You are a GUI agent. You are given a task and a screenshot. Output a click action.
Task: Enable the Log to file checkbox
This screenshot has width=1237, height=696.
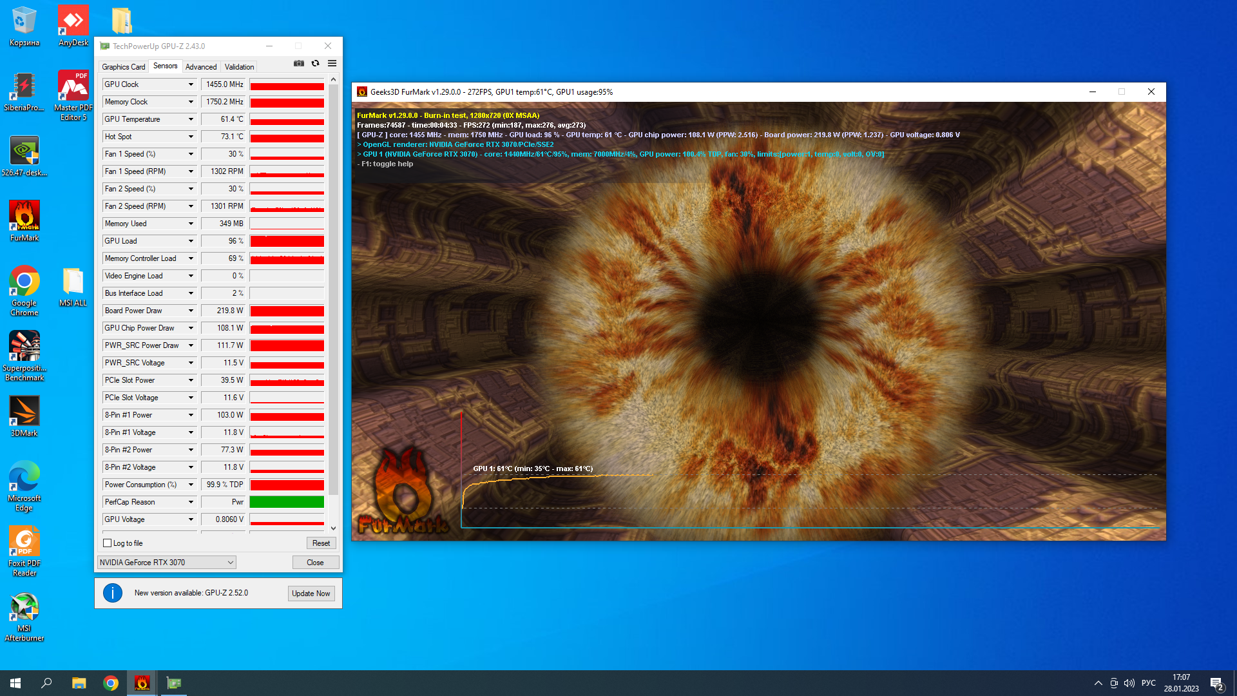click(108, 543)
